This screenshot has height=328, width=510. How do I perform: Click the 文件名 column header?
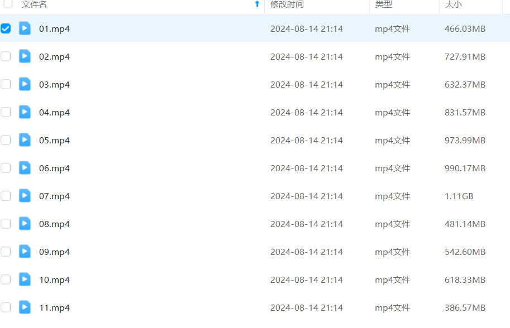tap(34, 4)
